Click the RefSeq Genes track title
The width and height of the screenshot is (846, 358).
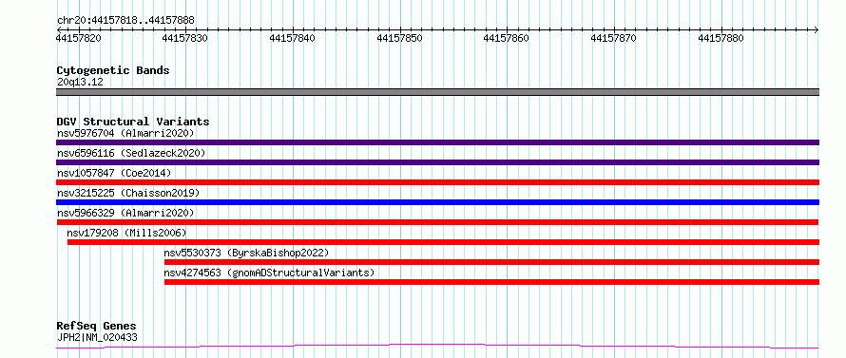(97, 327)
